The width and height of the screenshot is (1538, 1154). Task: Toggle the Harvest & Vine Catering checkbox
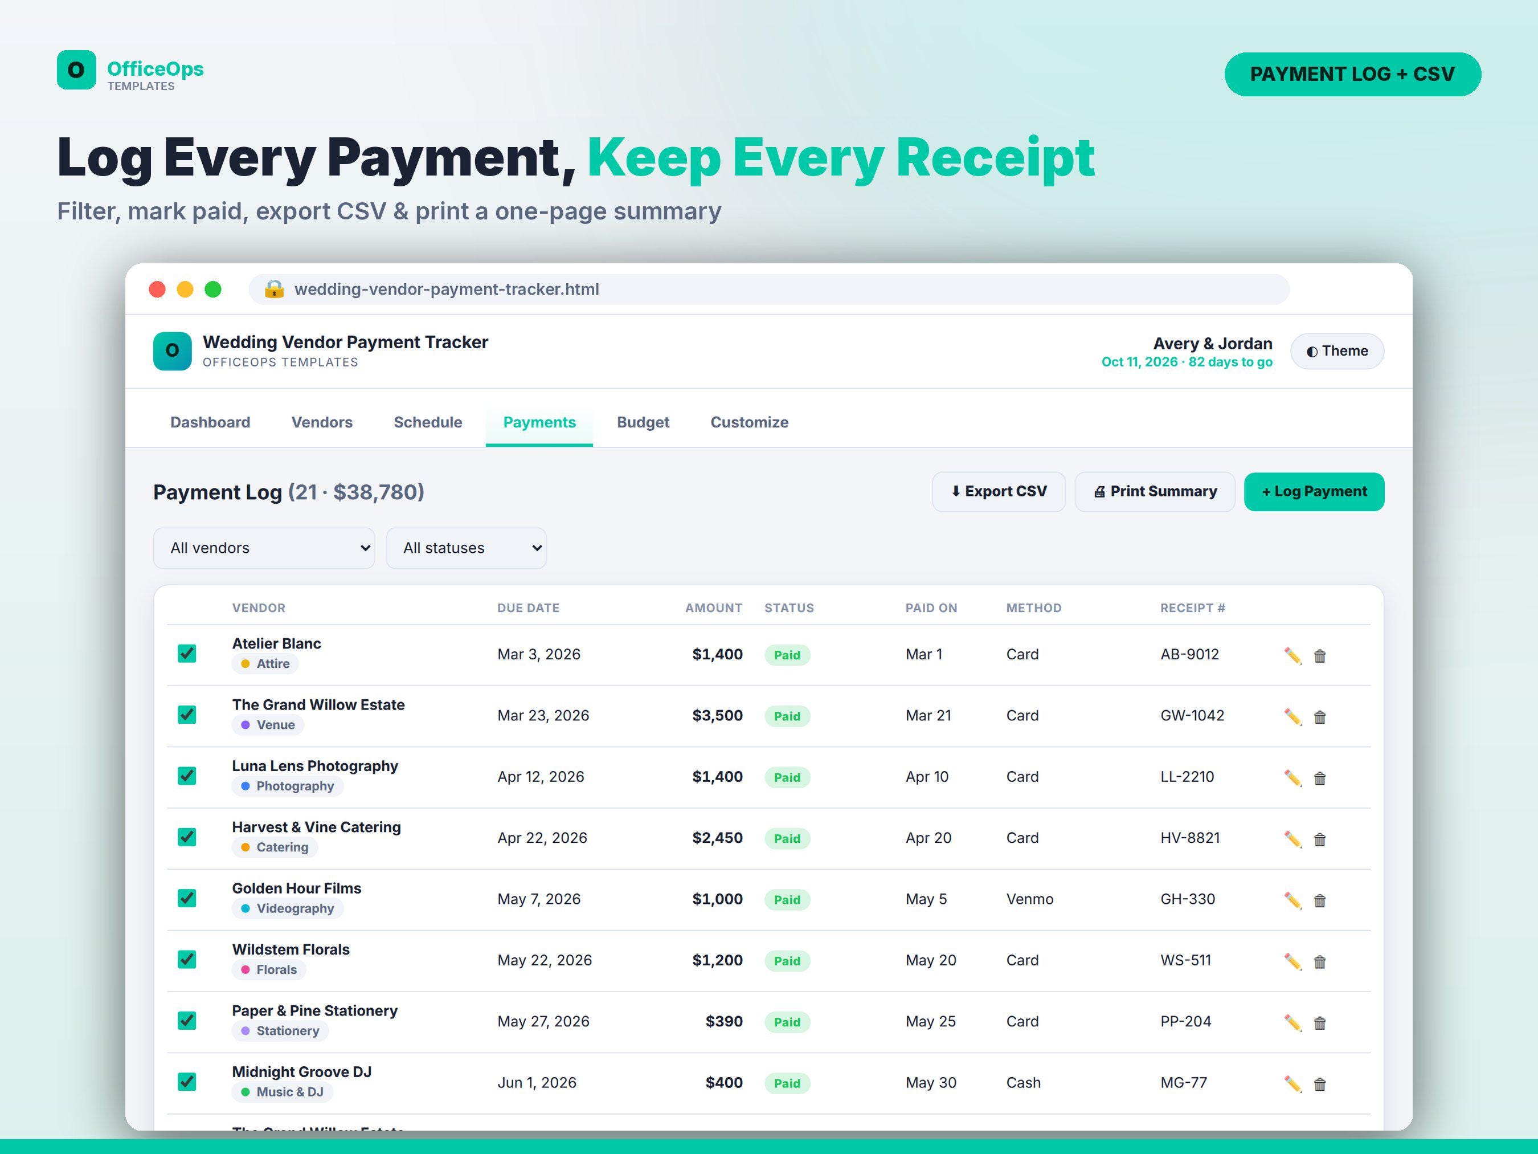[187, 837]
